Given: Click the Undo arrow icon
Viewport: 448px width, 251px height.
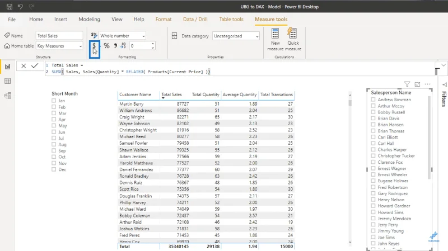Looking at the screenshot, I should [x=20, y=6].
